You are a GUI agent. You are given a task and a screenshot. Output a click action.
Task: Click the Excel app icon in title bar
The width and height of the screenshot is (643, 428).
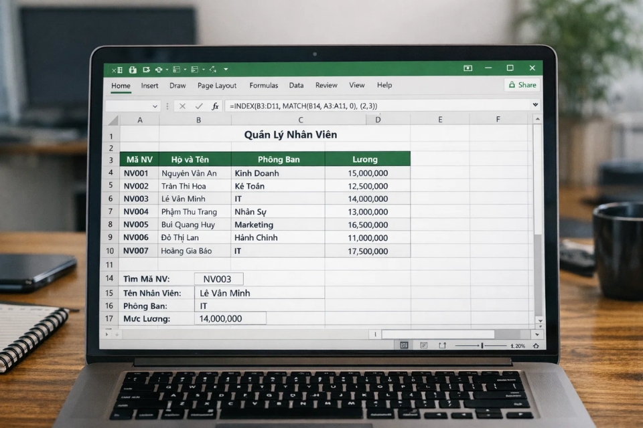[x=117, y=70]
